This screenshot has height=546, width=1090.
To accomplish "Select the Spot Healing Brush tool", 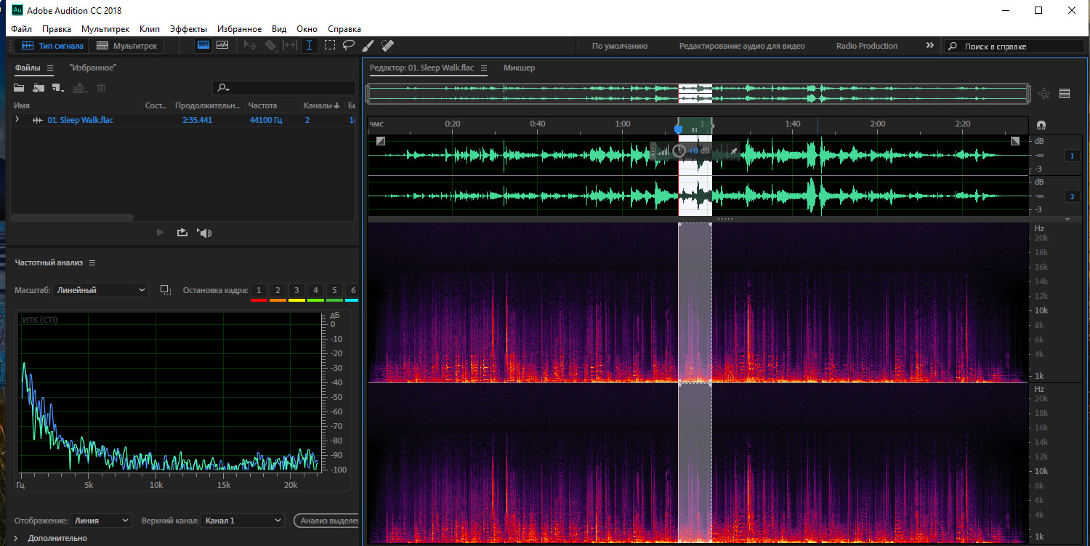I will coord(387,45).
